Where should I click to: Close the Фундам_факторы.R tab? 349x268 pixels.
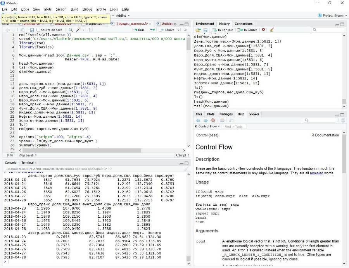[x=150, y=24]
